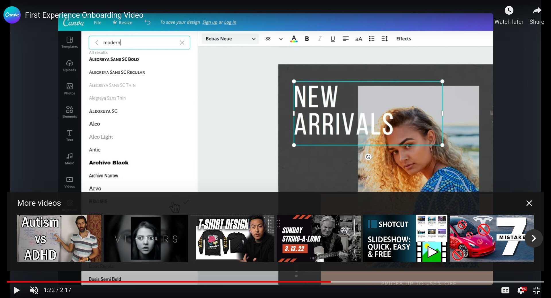The height and width of the screenshot is (298, 551).
Task: Click the Share arrow icon
Action: (536, 11)
